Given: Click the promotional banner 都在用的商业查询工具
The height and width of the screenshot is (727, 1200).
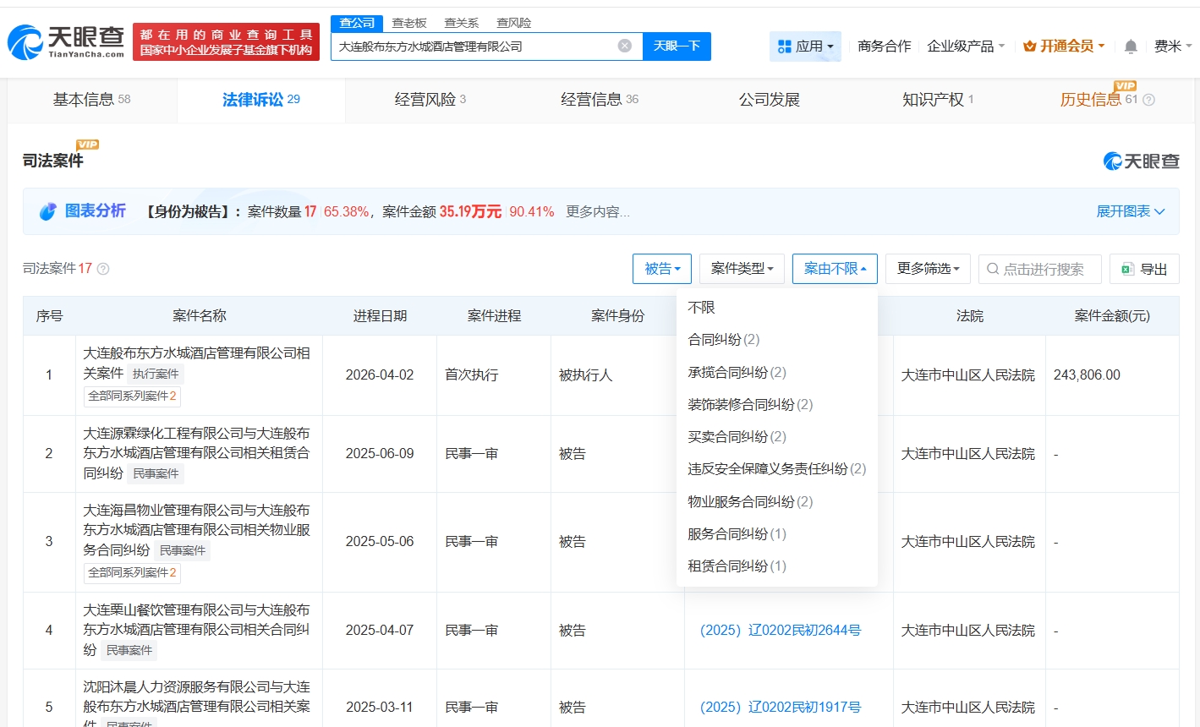Looking at the screenshot, I should pos(226,42).
